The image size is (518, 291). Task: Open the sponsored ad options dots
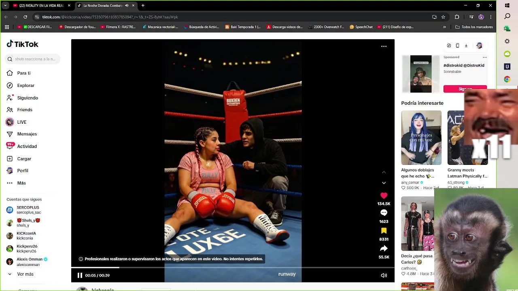(484, 57)
